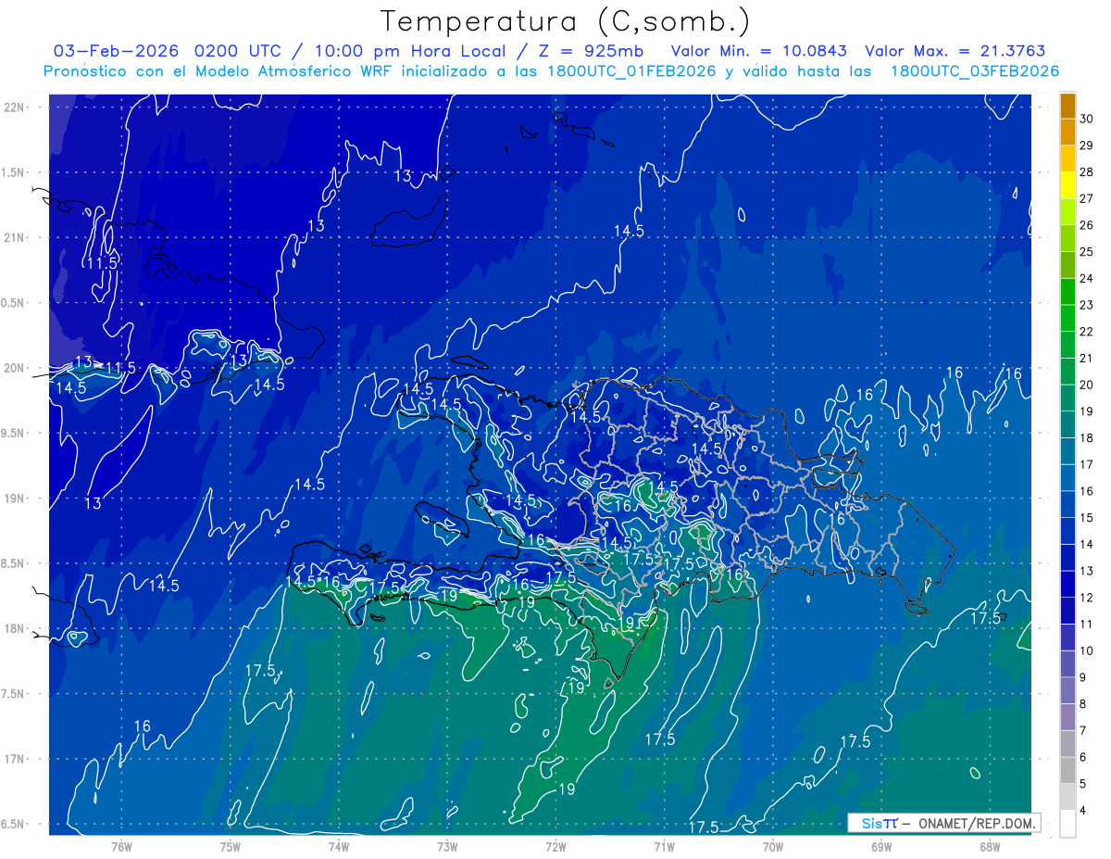The height and width of the screenshot is (859, 1111).
Task: Click the color bar label '26'
Action: 1086,225
